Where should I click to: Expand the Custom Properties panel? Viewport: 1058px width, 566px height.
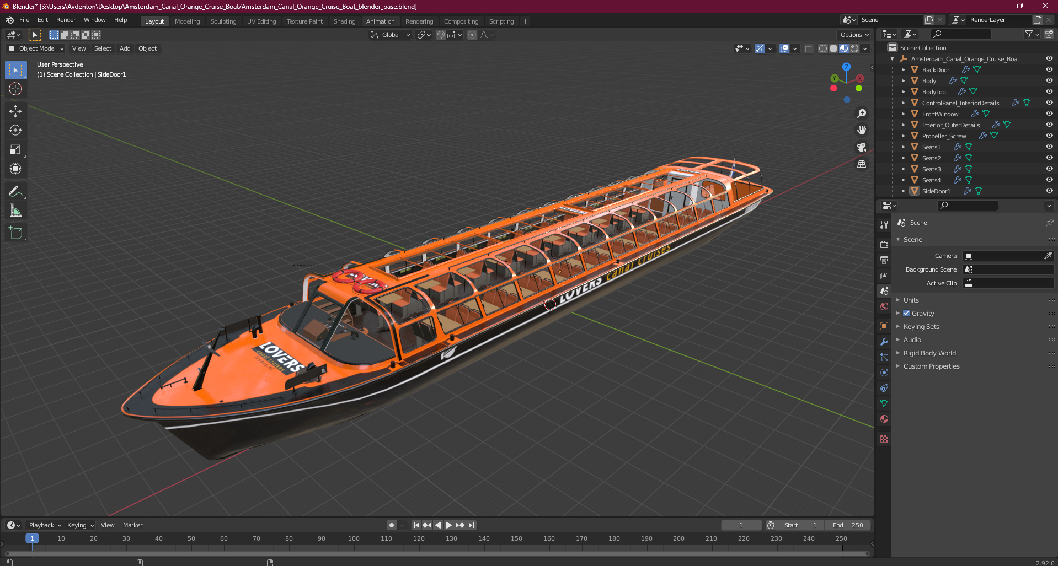931,366
